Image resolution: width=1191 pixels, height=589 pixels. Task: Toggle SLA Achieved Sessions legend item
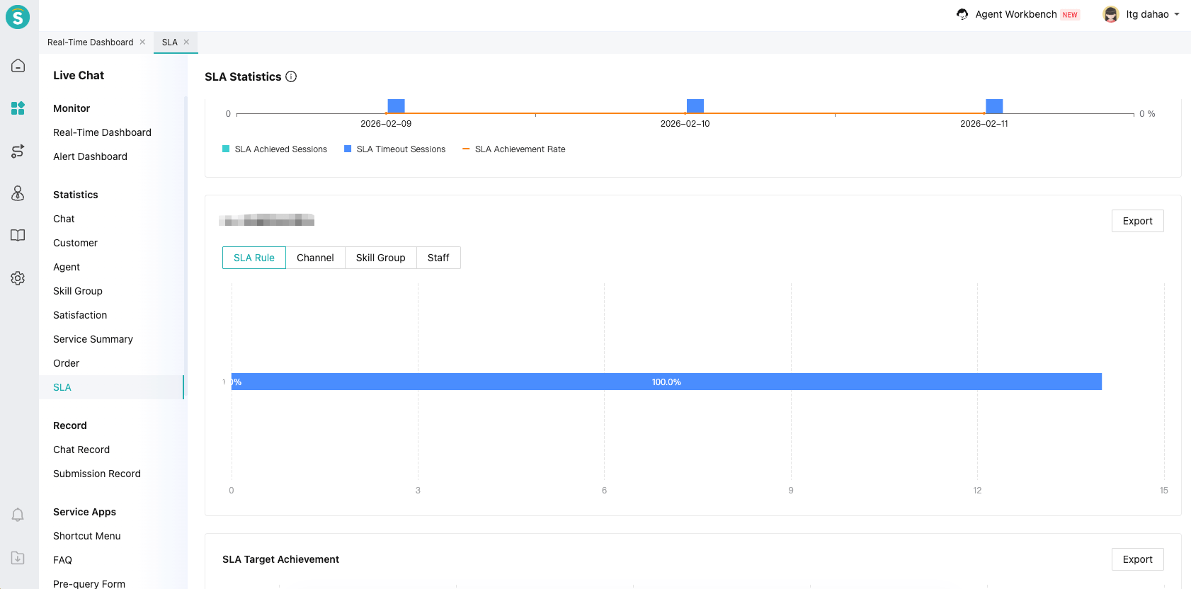tap(275, 149)
